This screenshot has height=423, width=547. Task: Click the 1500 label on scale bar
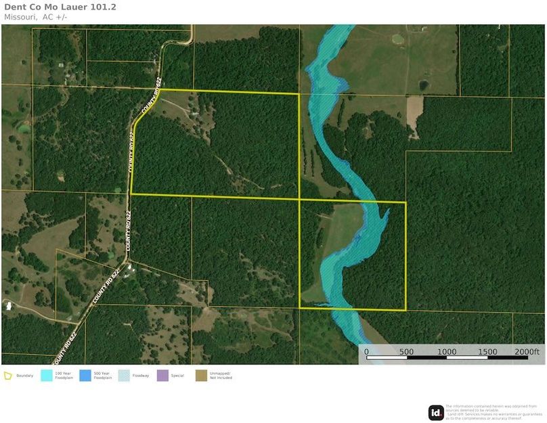point(486,352)
